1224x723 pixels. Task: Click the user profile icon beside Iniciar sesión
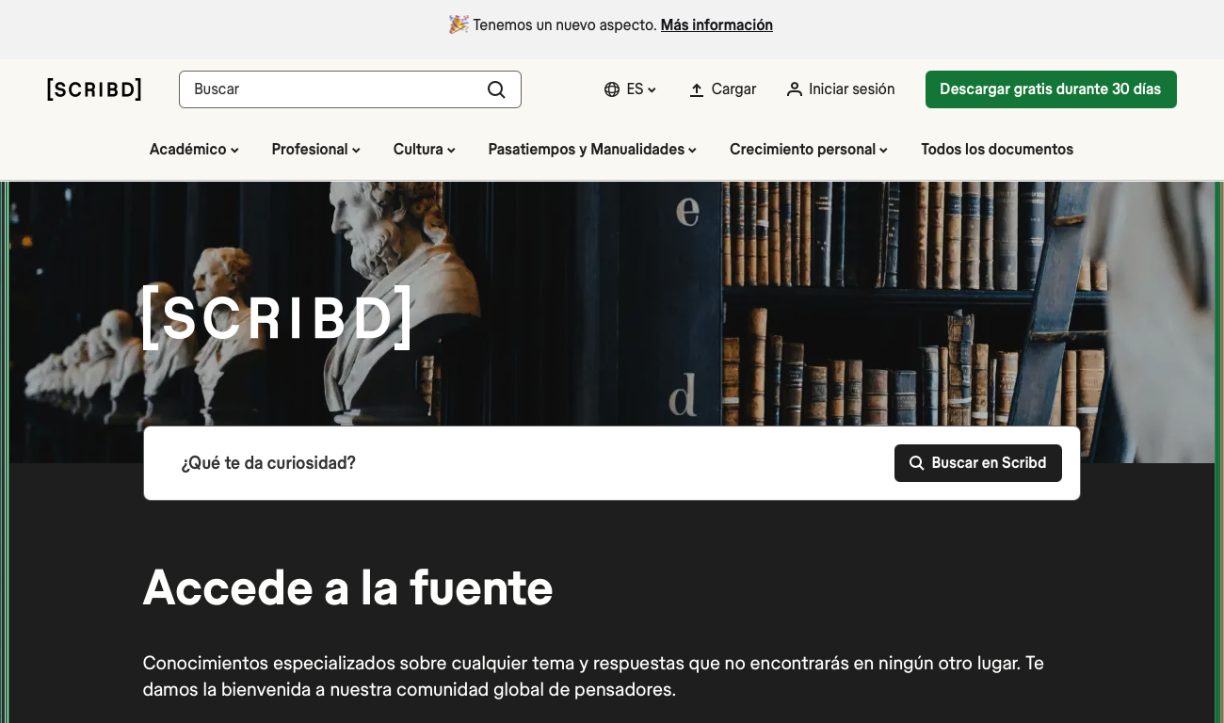(795, 89)
